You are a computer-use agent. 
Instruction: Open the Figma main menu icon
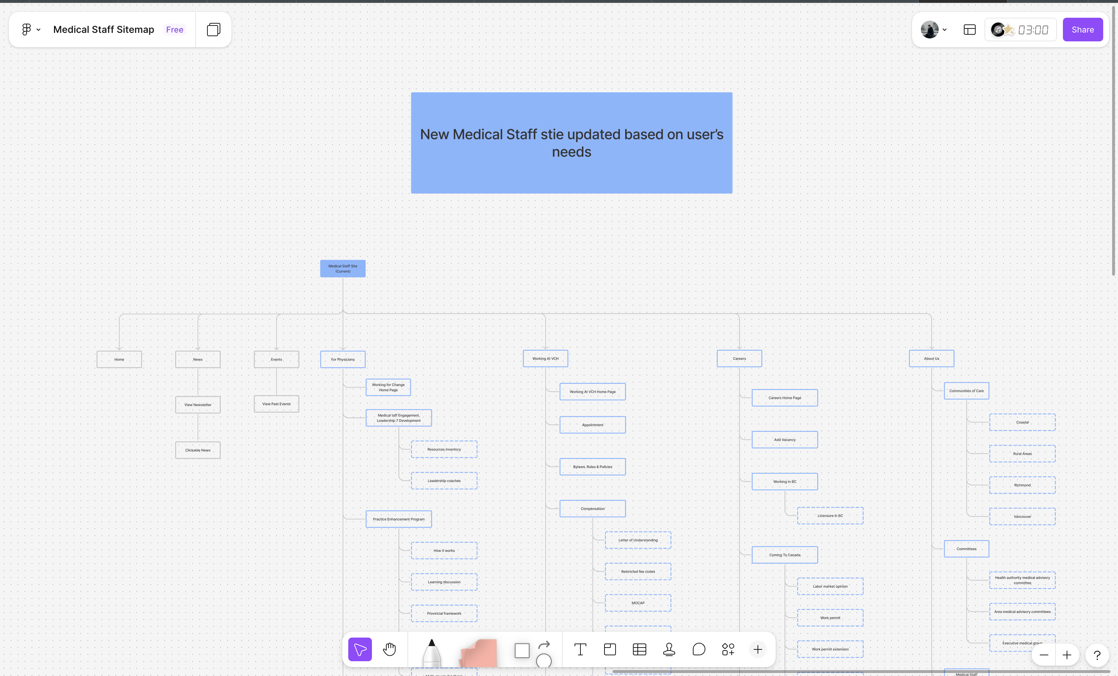coord(26,30)
